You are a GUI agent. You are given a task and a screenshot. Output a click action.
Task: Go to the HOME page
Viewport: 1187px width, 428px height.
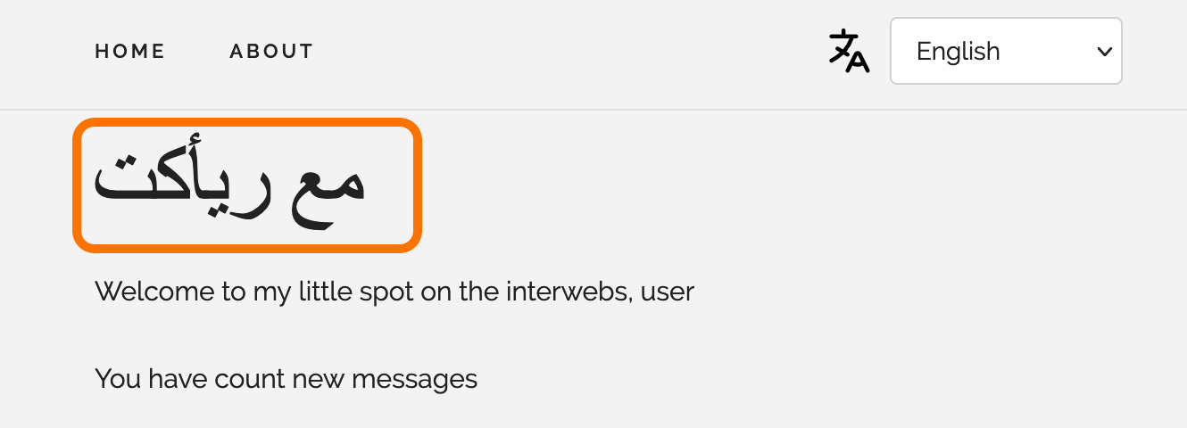tap(130, 52)
